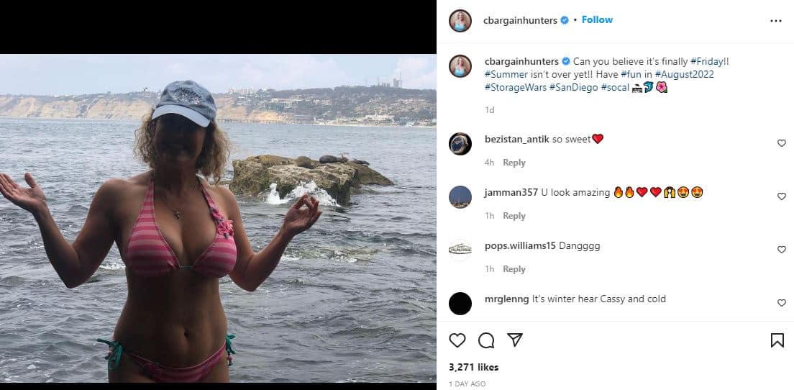Save the post with the bookmark icon
Image resolution: width=794 pixels, height=390 pixels.
click(777, 340)
